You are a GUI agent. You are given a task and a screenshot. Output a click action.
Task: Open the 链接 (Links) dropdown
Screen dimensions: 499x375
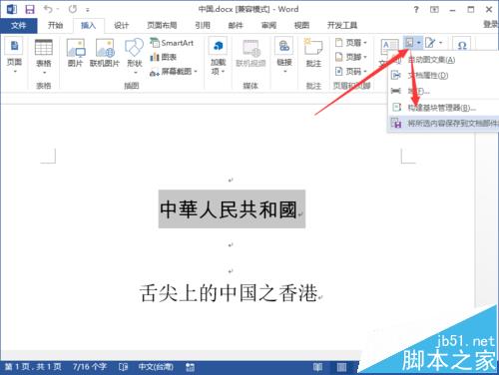[284, 55]
